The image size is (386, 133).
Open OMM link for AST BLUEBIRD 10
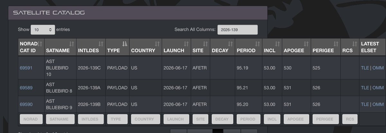coord(378,68)
